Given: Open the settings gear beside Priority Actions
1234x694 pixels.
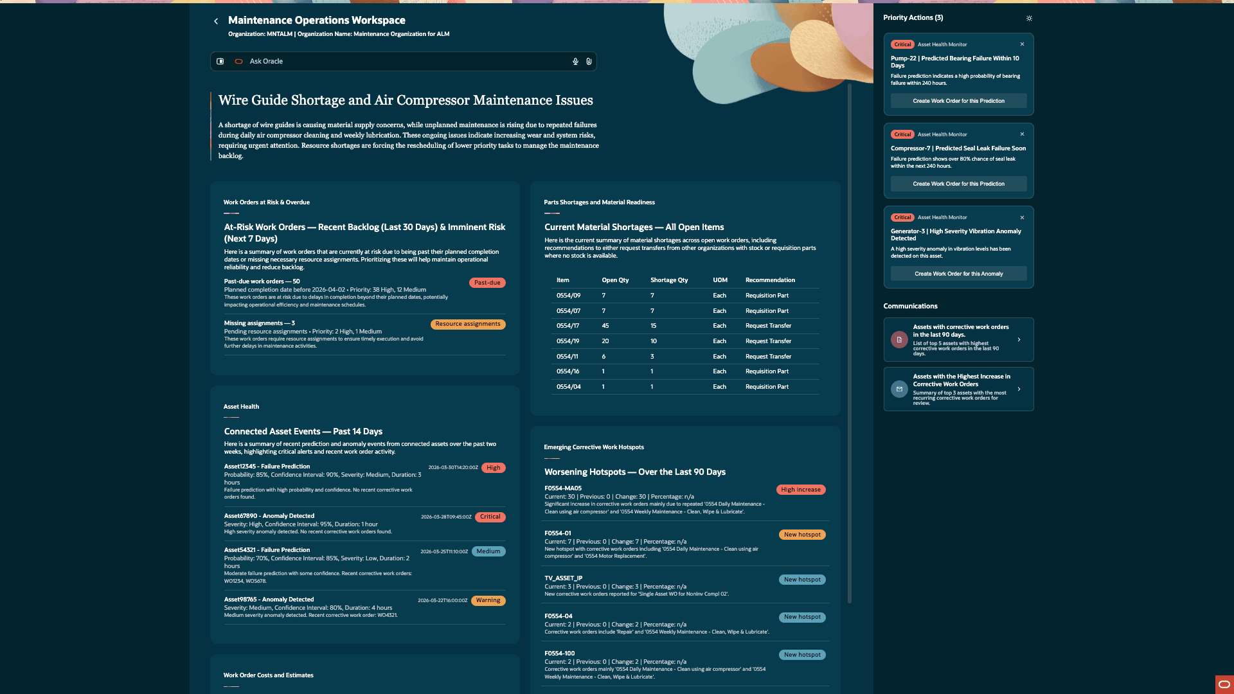Looking at the screenshot, I should (x=1029, y=18).
